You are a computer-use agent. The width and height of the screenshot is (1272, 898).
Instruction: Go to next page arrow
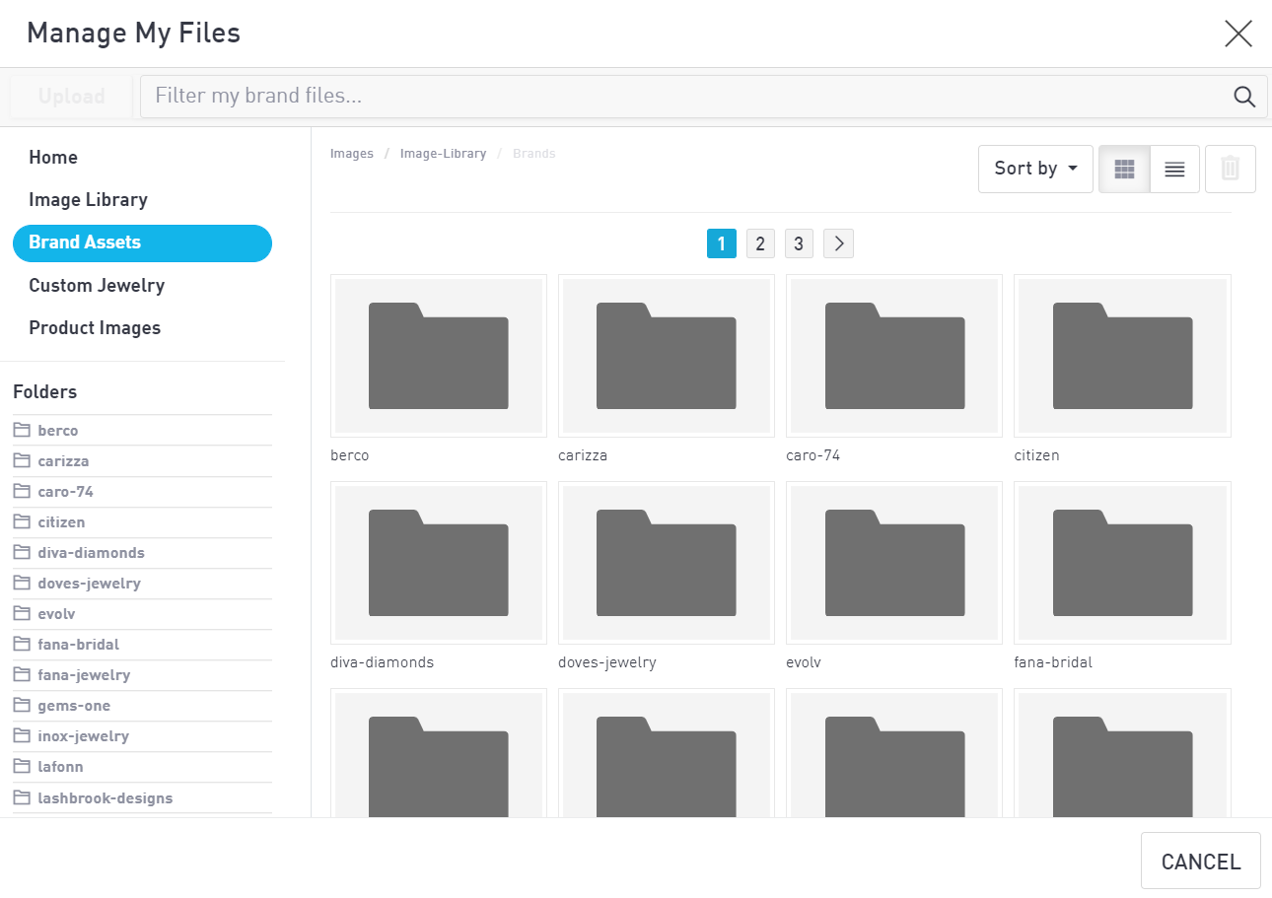click(838, 243)
